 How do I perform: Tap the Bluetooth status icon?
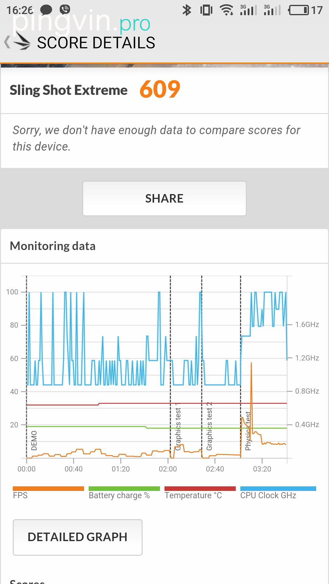click(186, 10)
